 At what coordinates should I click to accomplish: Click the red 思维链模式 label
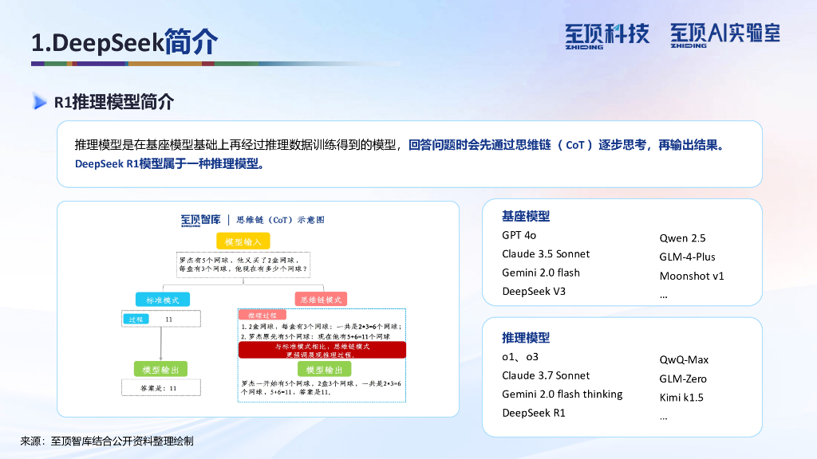click(x=321, y=300)
